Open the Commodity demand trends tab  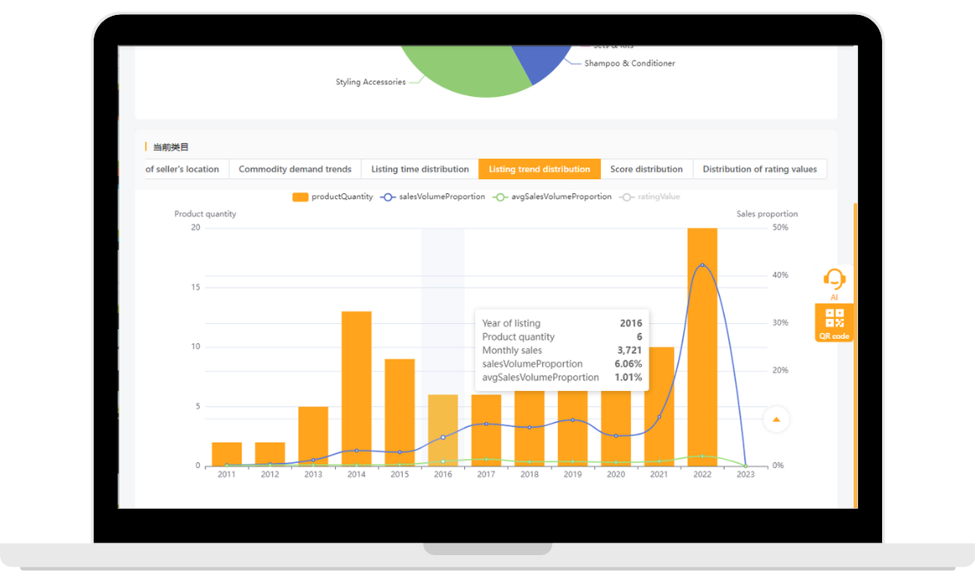point(295,168)
